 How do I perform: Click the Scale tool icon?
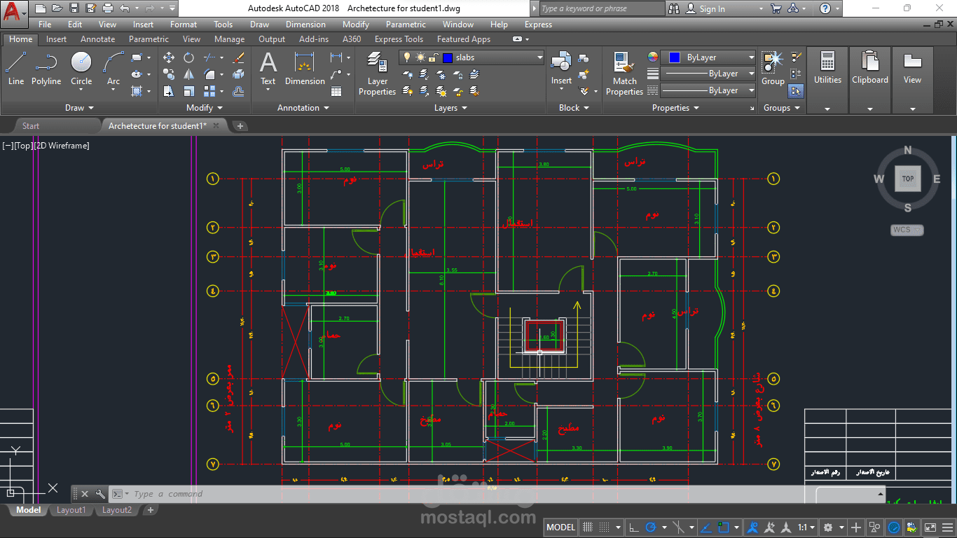pos(189,91)
